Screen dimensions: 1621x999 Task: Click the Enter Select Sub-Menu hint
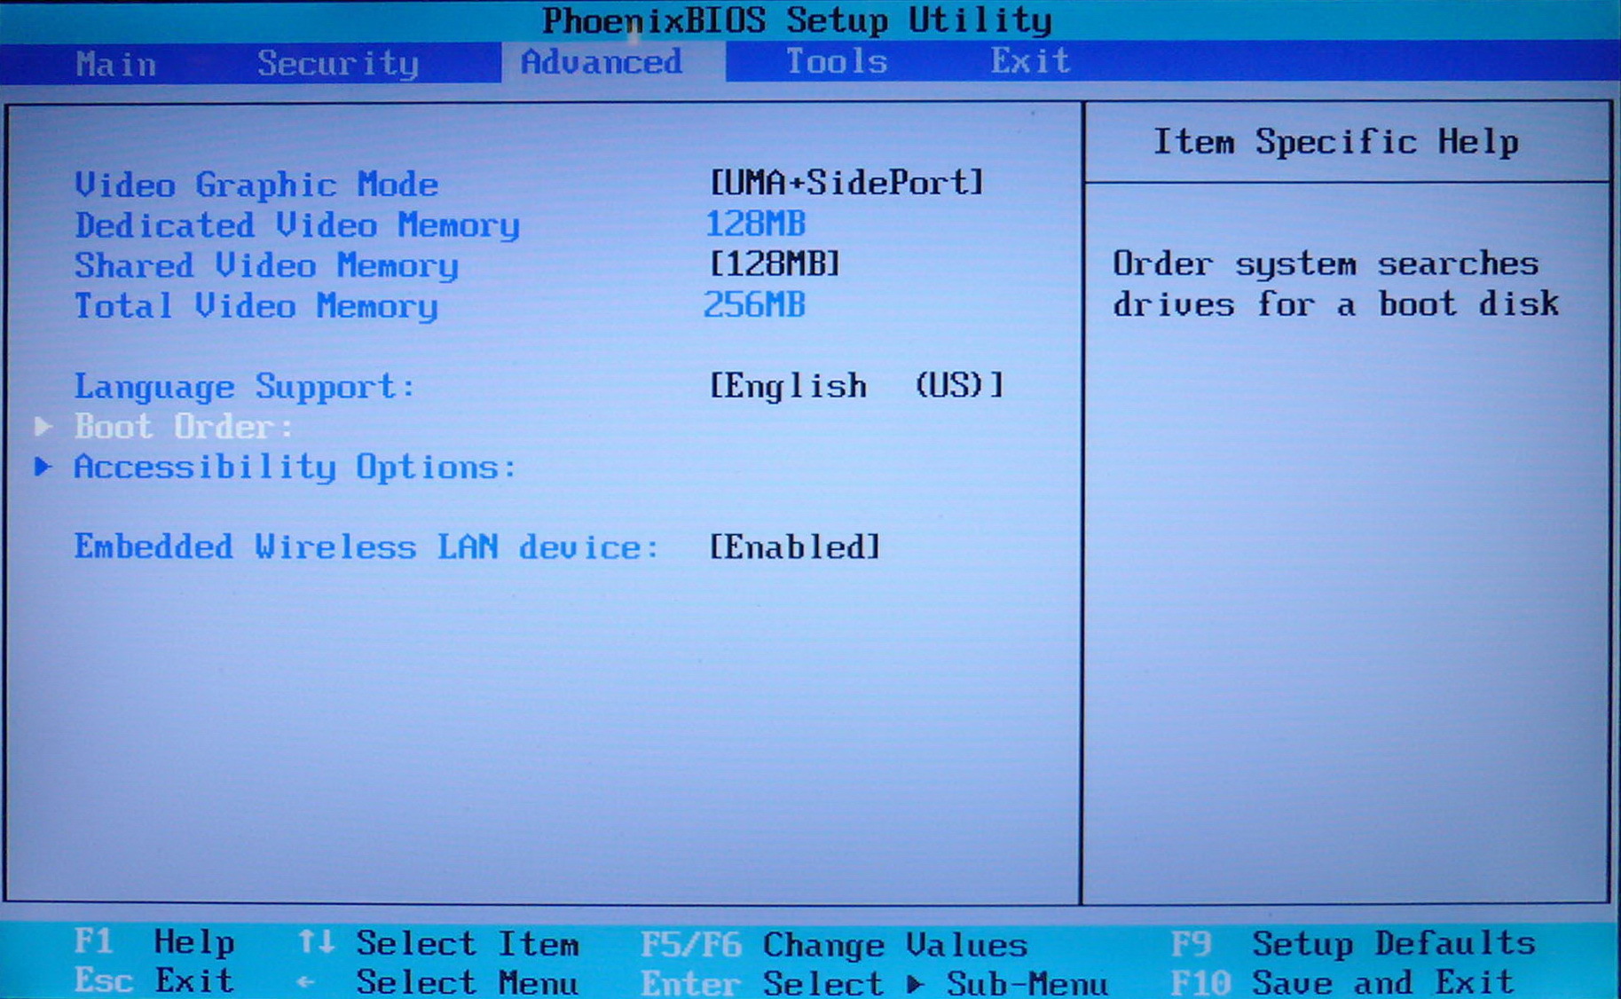(875, 984)
